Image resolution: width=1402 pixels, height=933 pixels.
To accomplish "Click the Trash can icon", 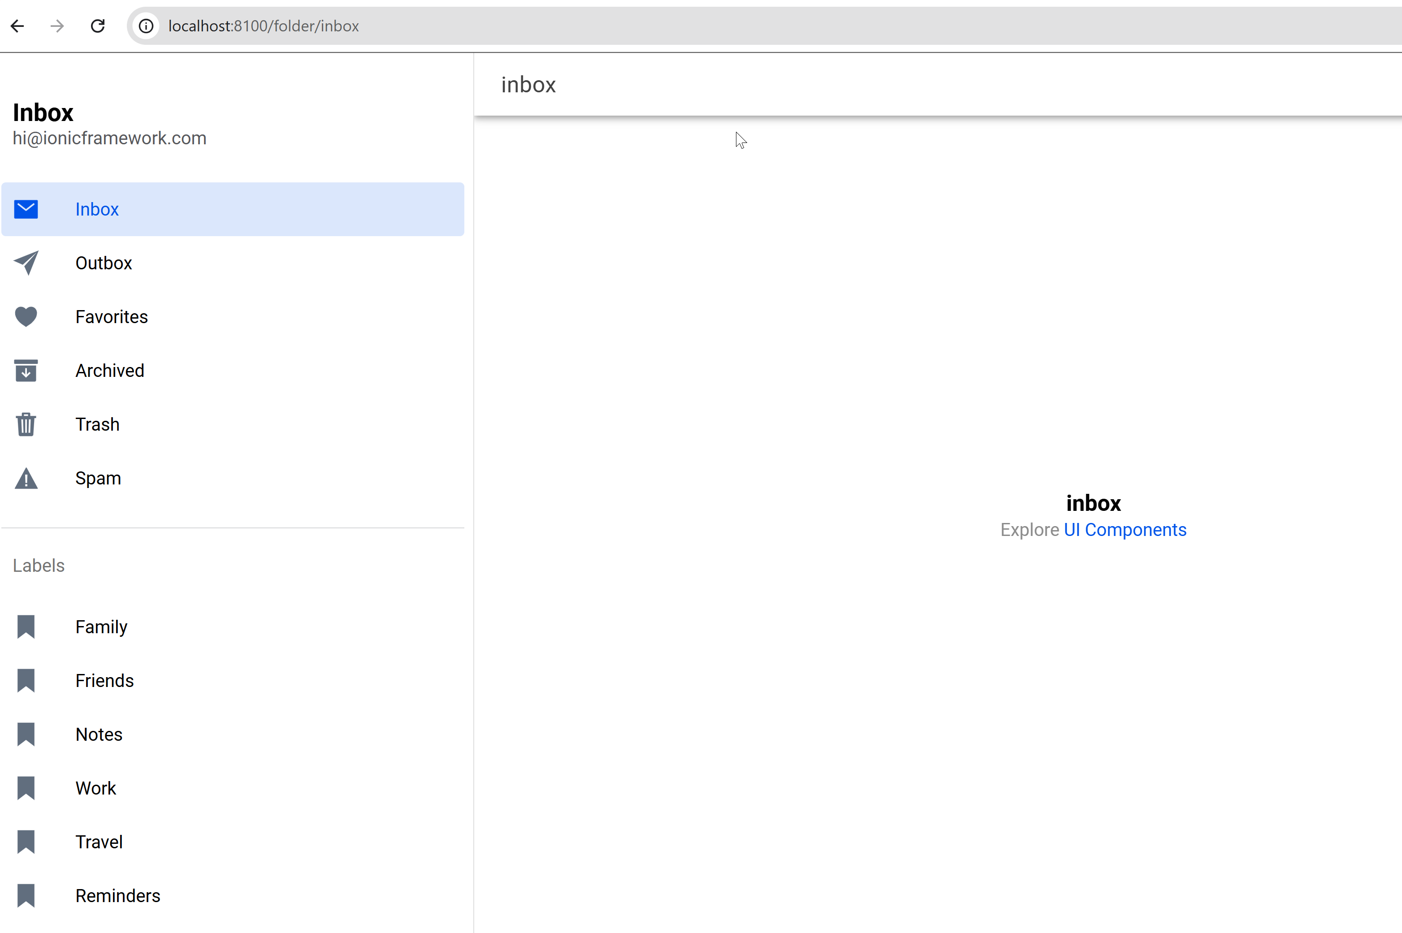I will (26, 424).
